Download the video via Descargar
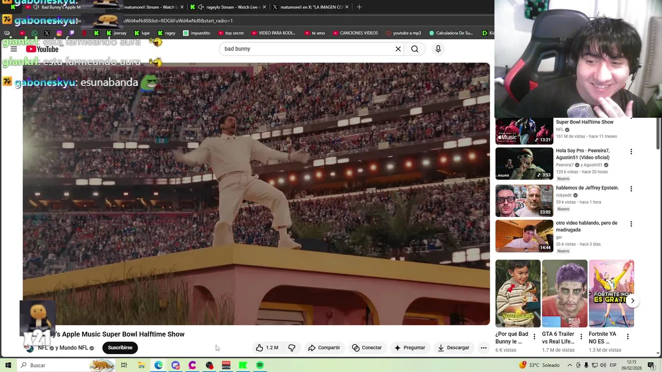The height and width of the screenshot is (372, 662). pos(453,348)
